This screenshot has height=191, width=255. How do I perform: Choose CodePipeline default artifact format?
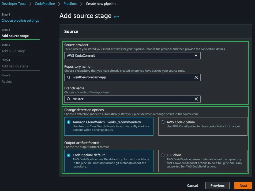69,155
